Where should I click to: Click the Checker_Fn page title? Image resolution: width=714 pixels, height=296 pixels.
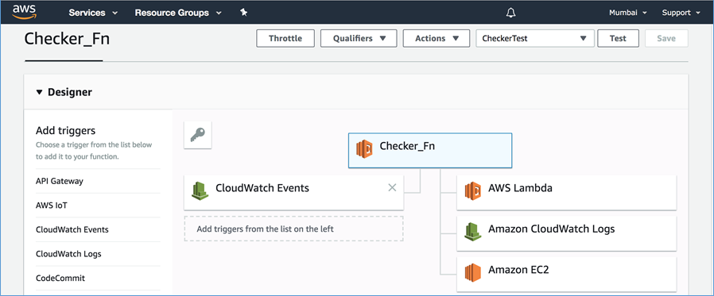click(x=67, y=39)
